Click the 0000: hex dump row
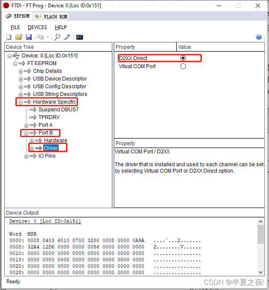The image size is (269, 290). pos(105,240)
